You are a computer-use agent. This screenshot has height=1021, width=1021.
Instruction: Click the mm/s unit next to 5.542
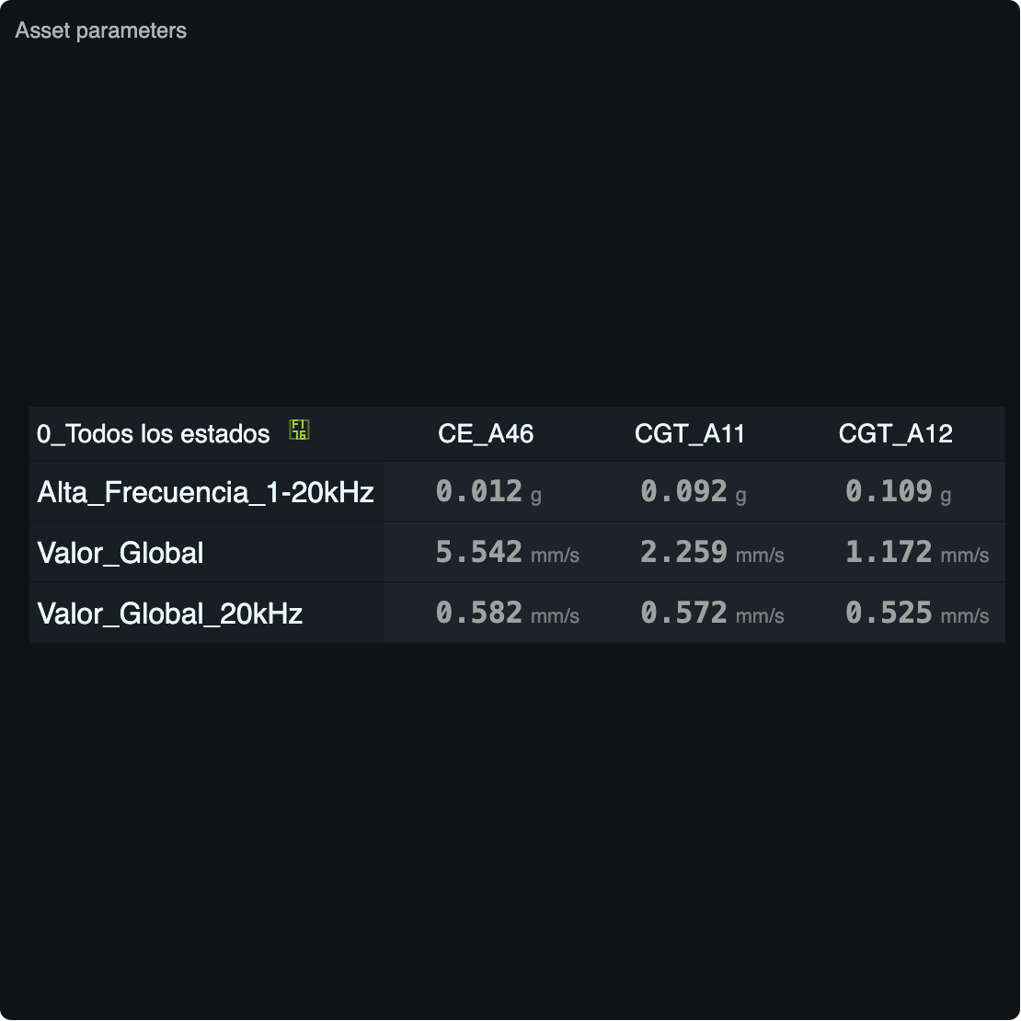point(555,556)
